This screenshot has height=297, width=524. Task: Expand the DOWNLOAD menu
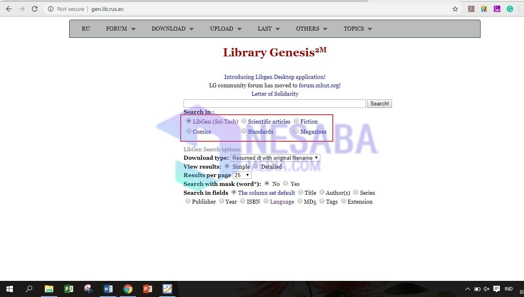pos(173,29)
